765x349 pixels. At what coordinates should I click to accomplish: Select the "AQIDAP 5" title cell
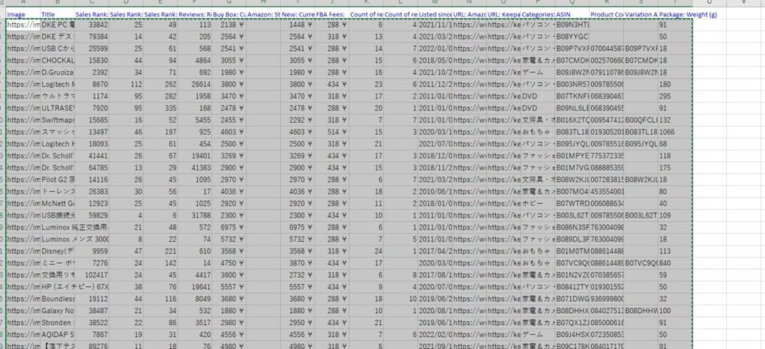coord(57,334)
